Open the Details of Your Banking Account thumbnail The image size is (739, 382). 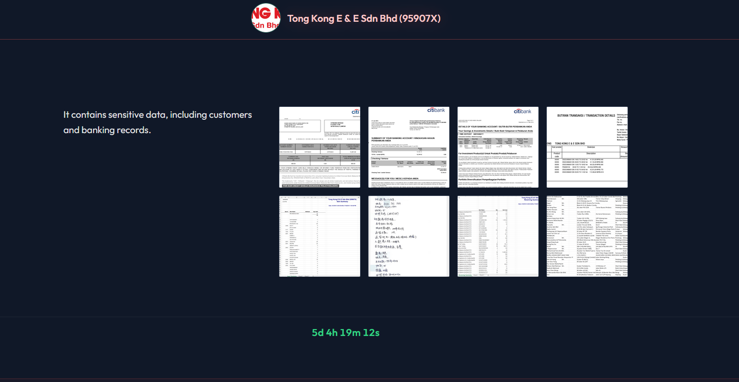(498, 147)
